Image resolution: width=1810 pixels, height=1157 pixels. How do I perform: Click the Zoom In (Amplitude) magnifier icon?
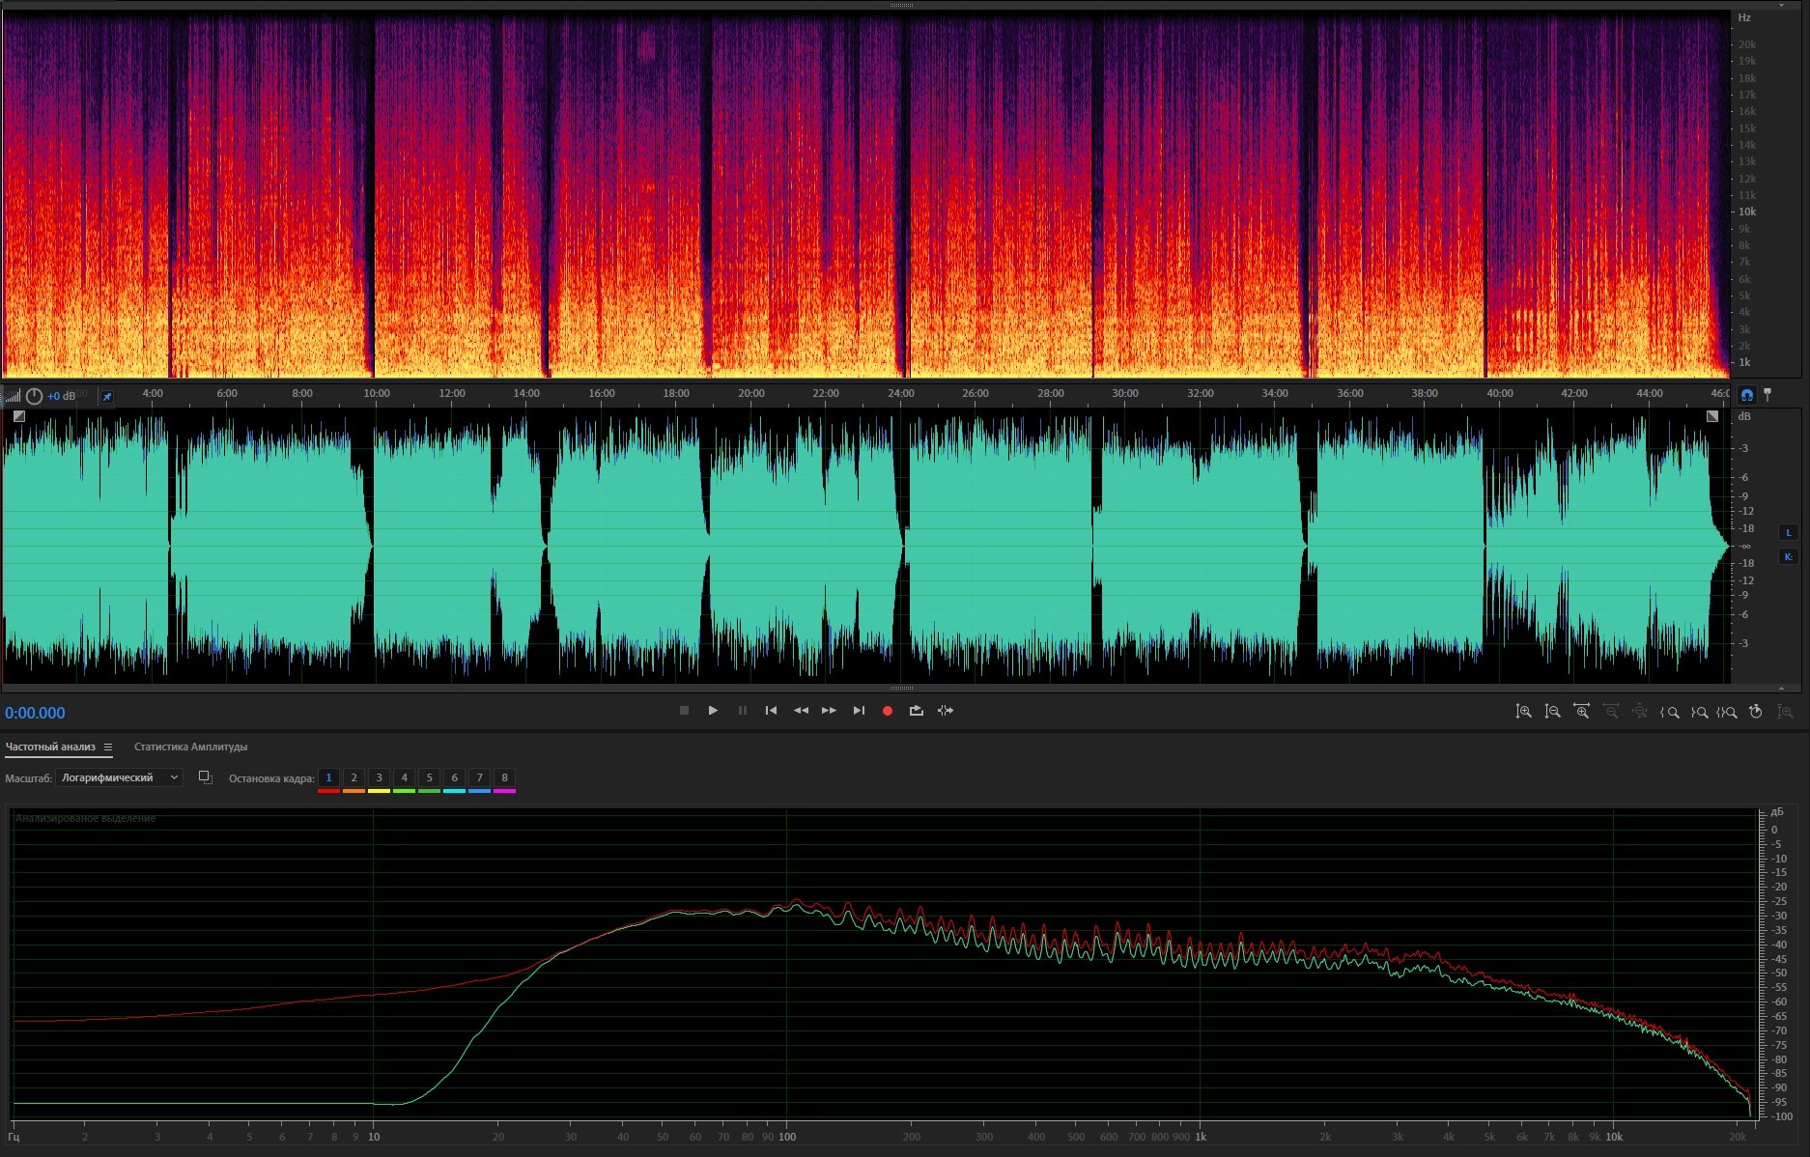pyautogui.click(x=1523, y=712)
